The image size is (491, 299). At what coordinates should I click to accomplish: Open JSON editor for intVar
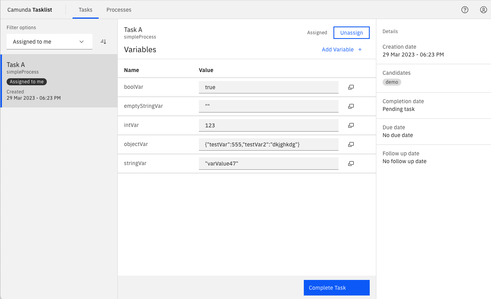[x=351, y=125]
